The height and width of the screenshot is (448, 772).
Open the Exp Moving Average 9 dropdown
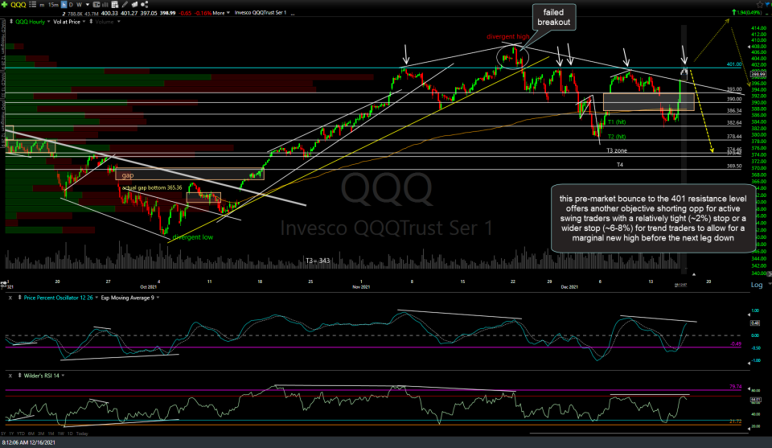pyautogui.click(x=158, y=298)
